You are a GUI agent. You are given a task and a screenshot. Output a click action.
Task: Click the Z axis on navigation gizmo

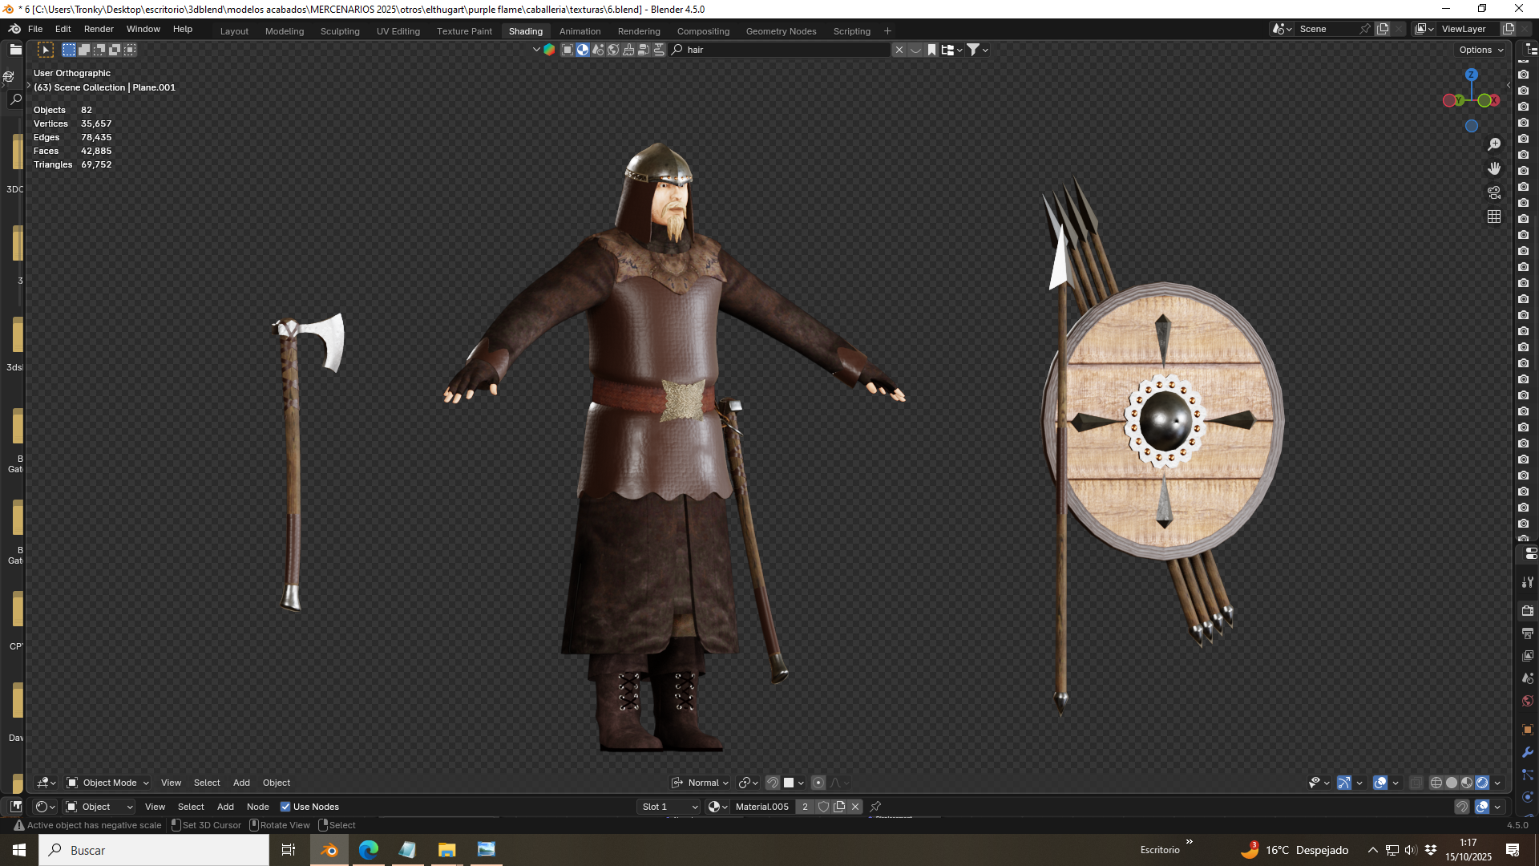1471,75
